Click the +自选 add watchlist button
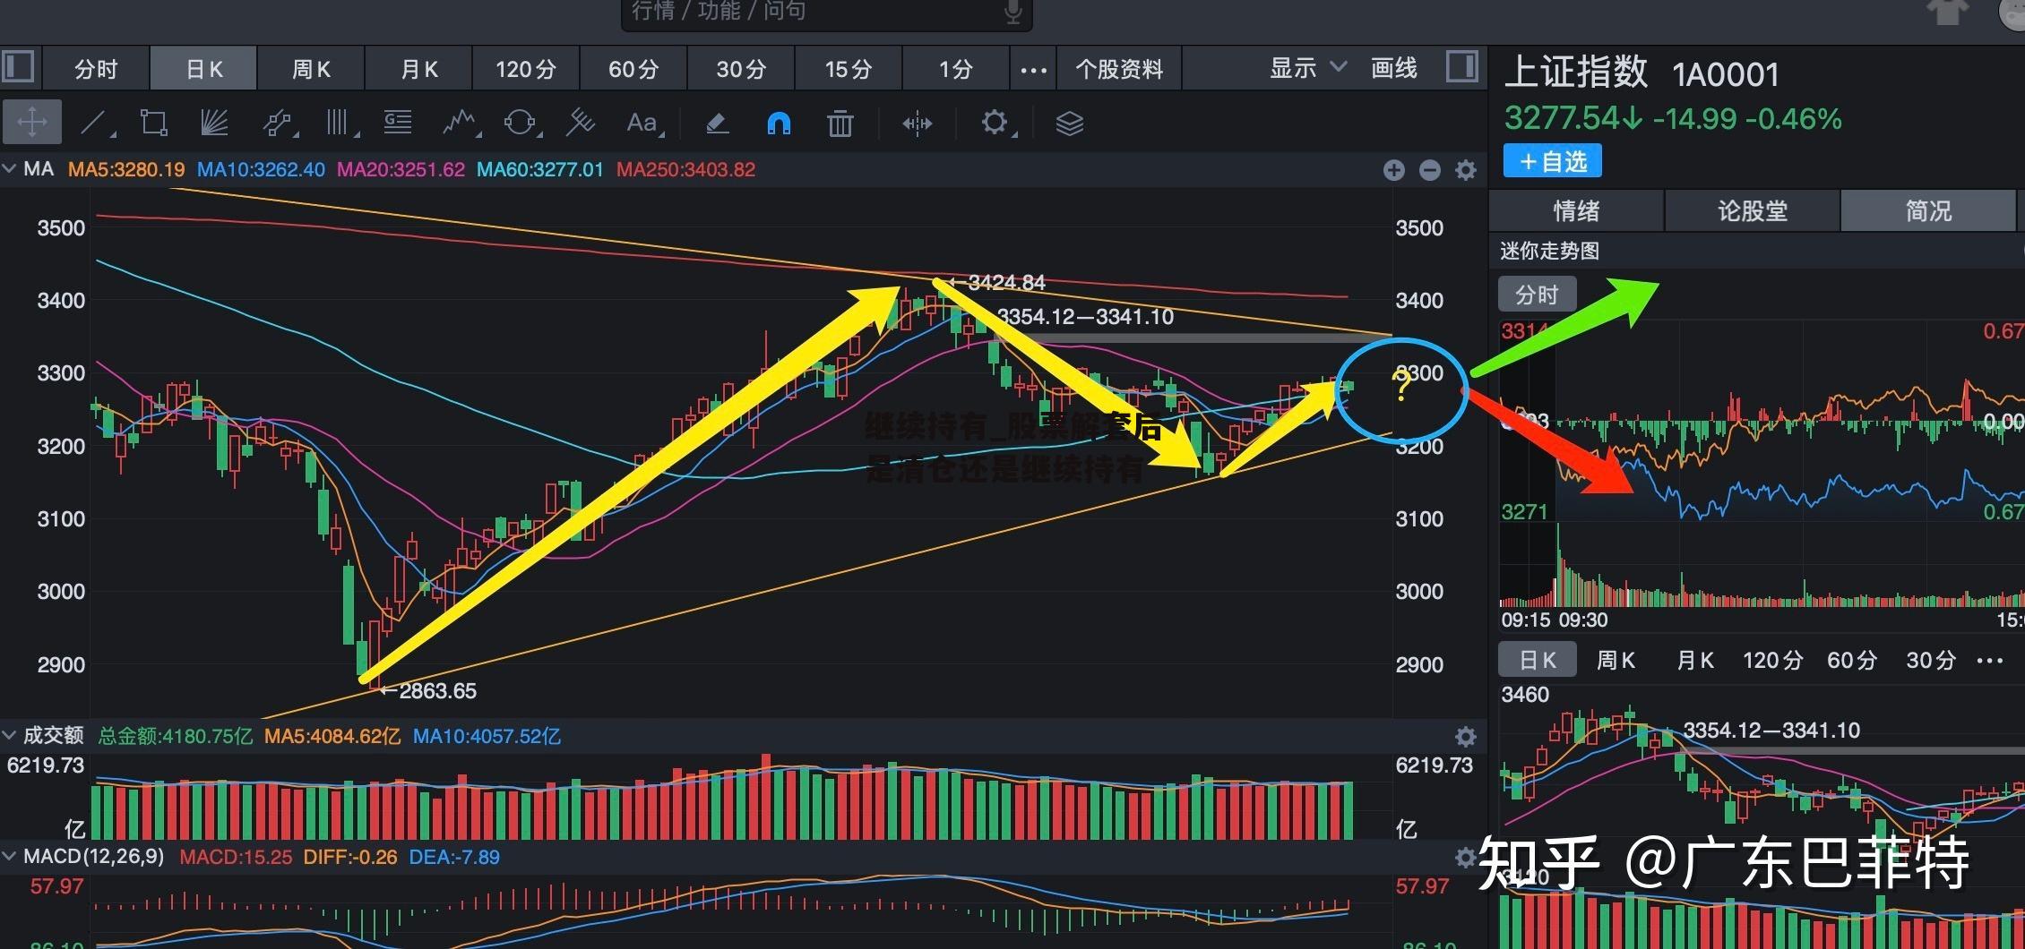 pos(1553,162)
